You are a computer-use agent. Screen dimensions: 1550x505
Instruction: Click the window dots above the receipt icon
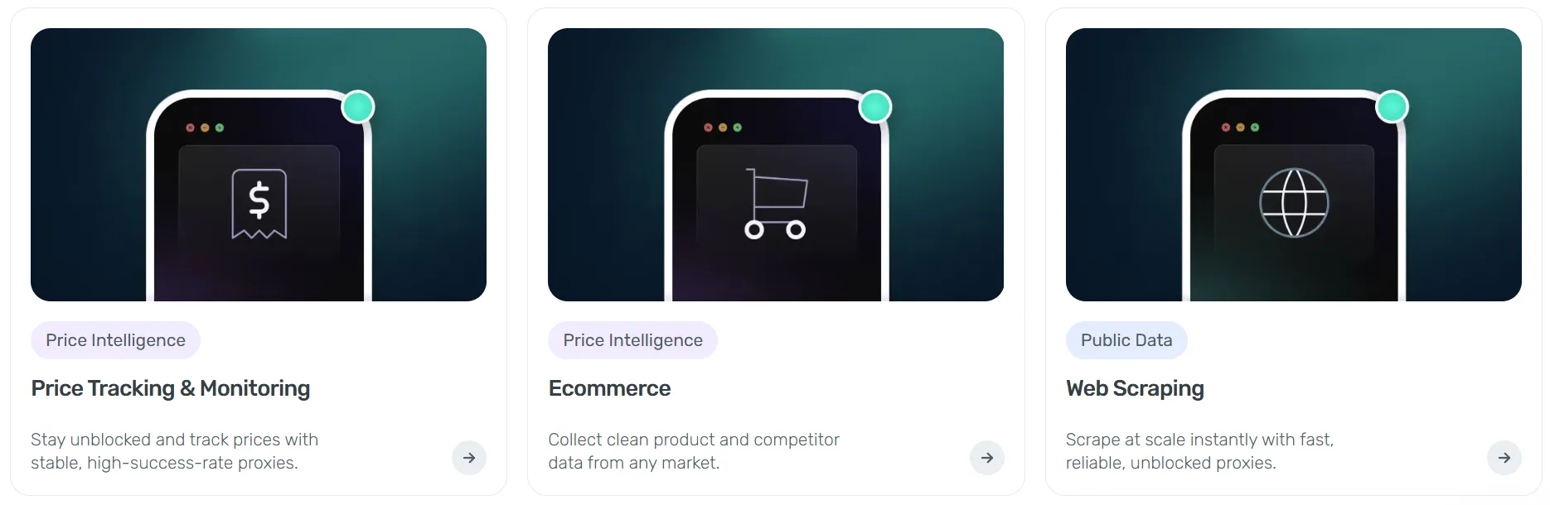205,127
